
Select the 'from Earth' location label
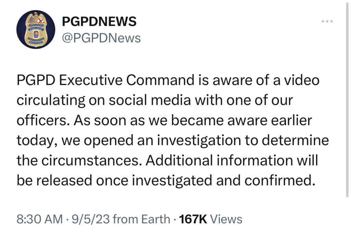(x=142, y=219)
